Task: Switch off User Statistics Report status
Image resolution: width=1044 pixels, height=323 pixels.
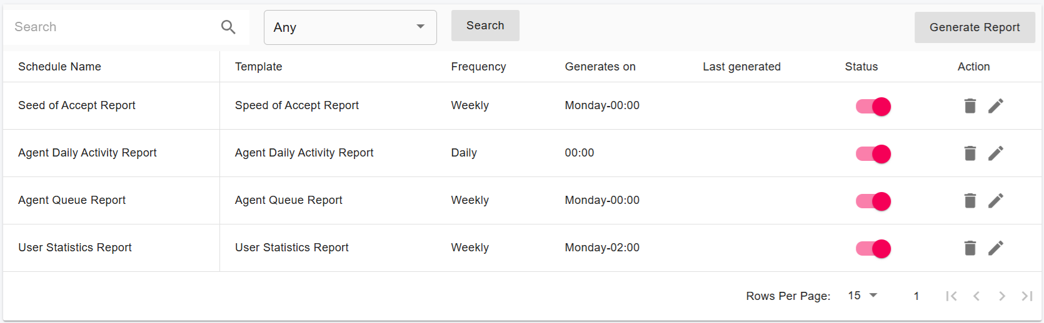Action: click(x=873, y=249)
